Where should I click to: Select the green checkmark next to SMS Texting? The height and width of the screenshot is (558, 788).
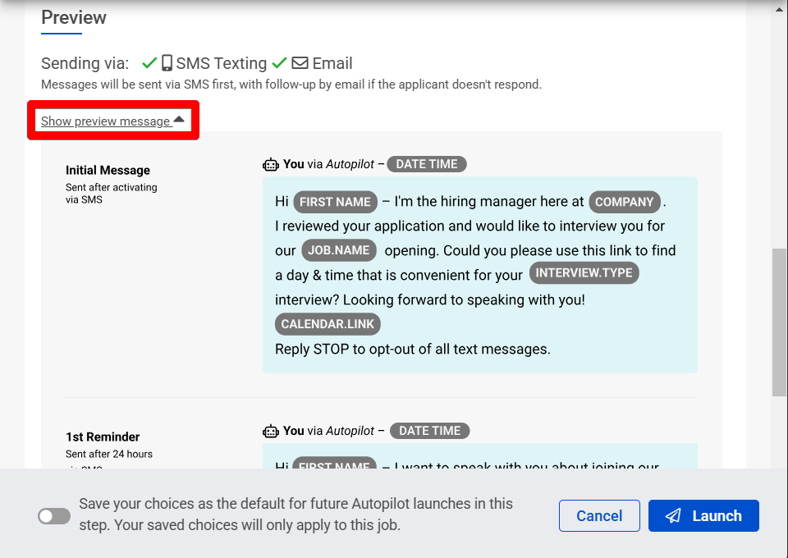click(150, 62)
